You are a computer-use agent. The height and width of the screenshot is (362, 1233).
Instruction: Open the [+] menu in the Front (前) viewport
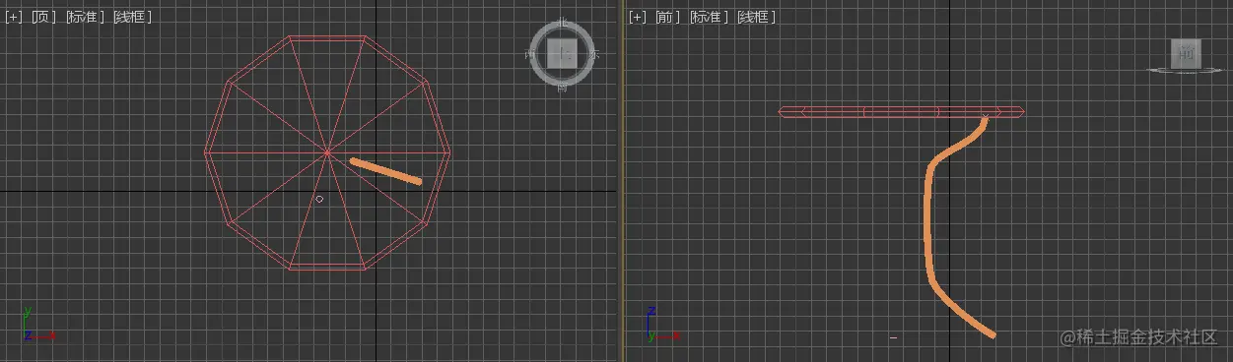click(638, 17)
